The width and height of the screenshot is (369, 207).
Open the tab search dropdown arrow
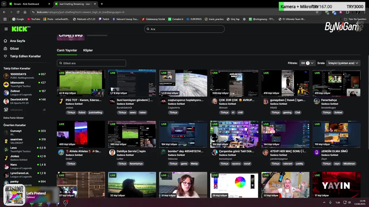(4, 4)
